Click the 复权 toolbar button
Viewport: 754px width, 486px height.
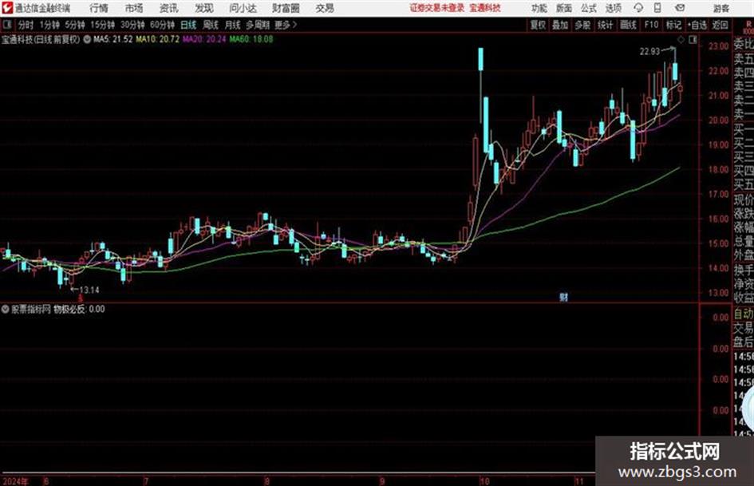pyautogui.click(x=538, y=25)
